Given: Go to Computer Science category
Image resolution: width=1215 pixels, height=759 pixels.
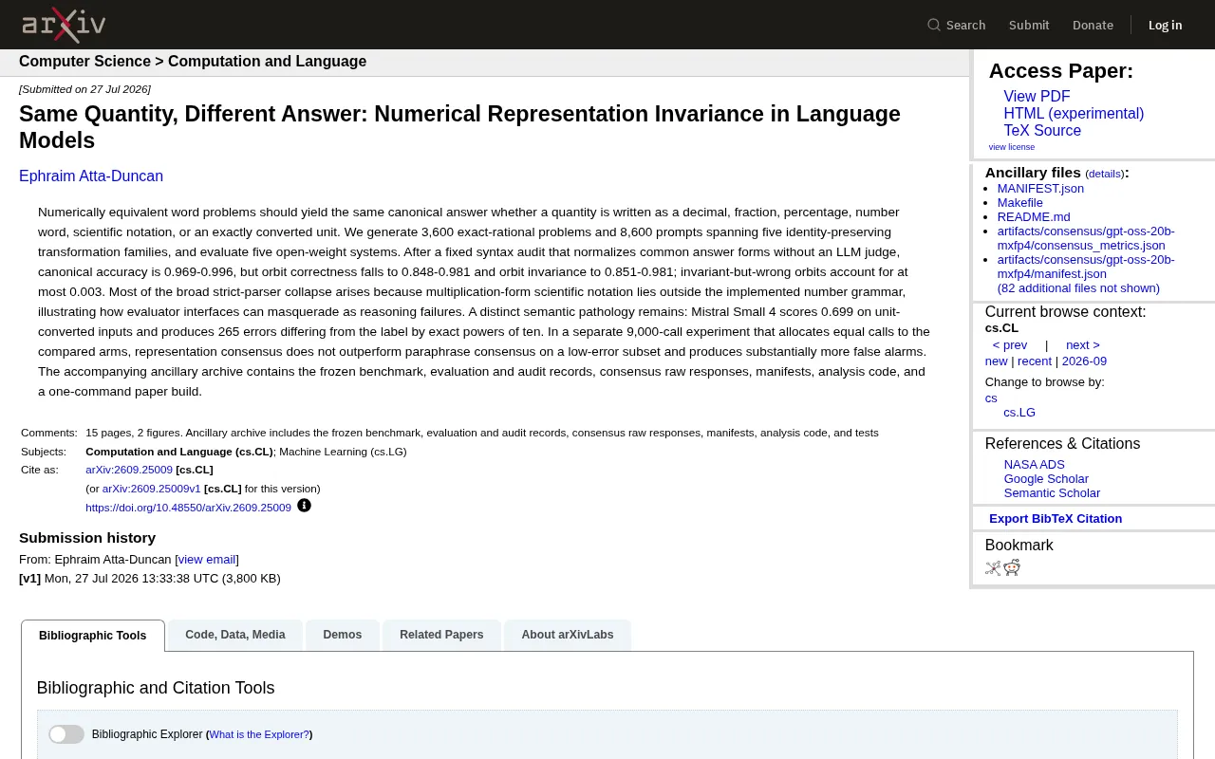Looking at the screenshot, I should [84, 62].
